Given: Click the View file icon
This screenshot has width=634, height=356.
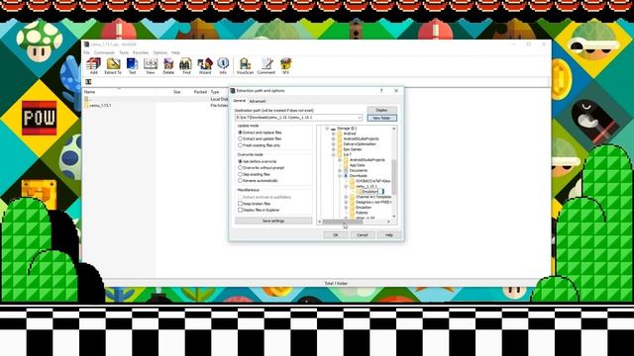Looking at the screenshot, I should [151, 66].
